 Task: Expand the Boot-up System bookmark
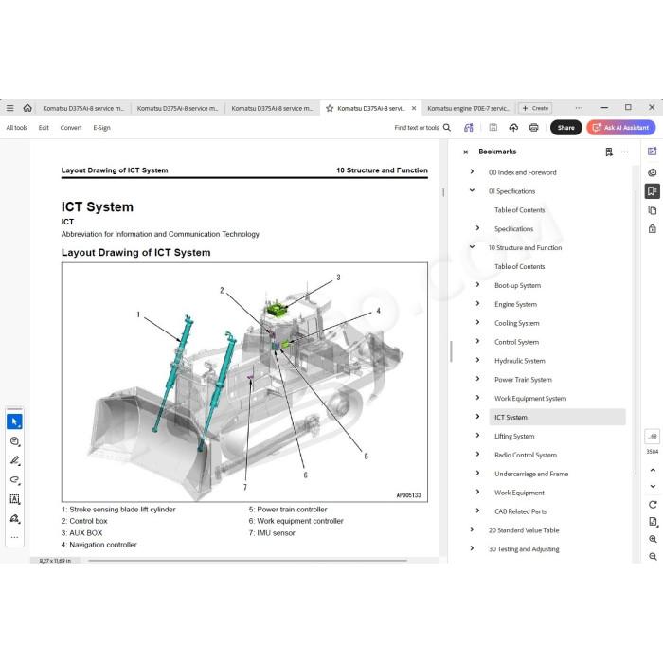coord(477,284)
